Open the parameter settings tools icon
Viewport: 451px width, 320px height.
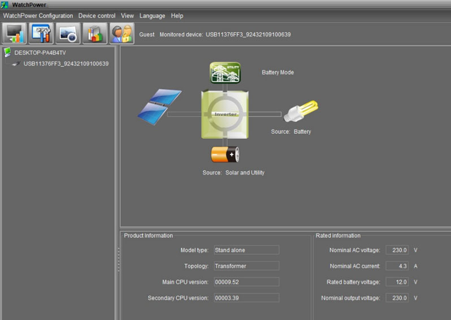pyautogui.click(x=41, y=34)
